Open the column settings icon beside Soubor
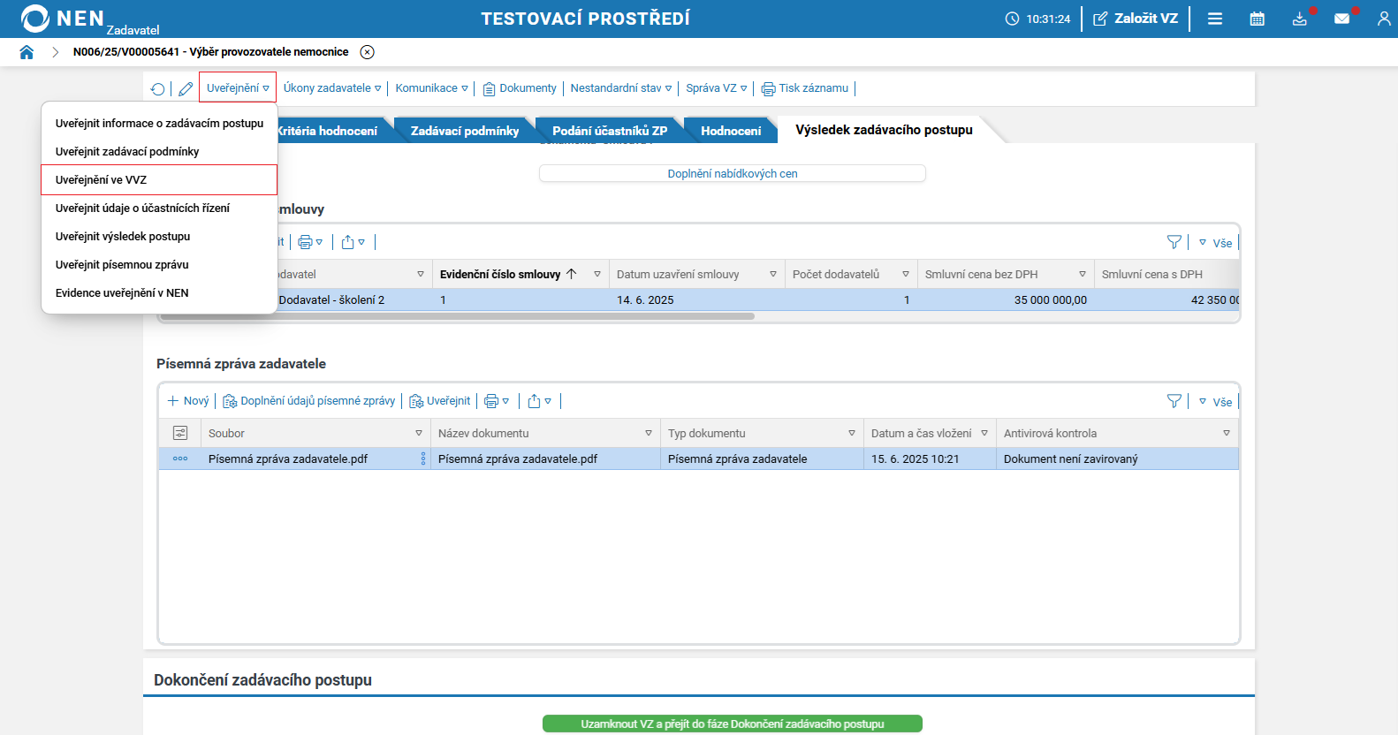The height and width of the screenshot is (735, 1398). pyautogui.click(x=180, y=433)
